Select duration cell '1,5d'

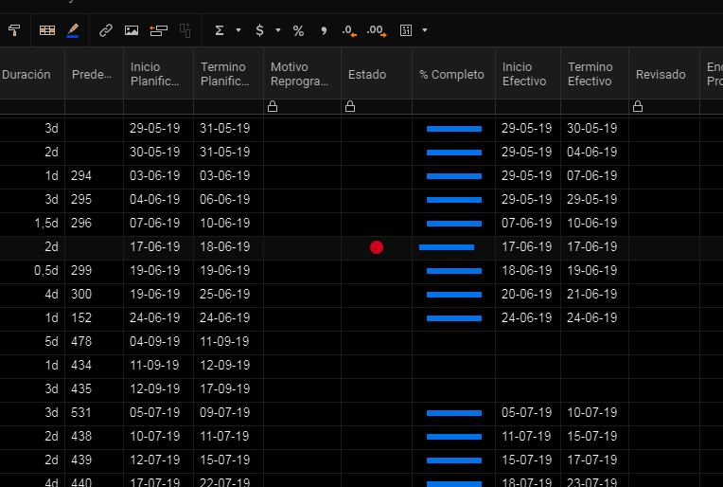tap(32, 224)
